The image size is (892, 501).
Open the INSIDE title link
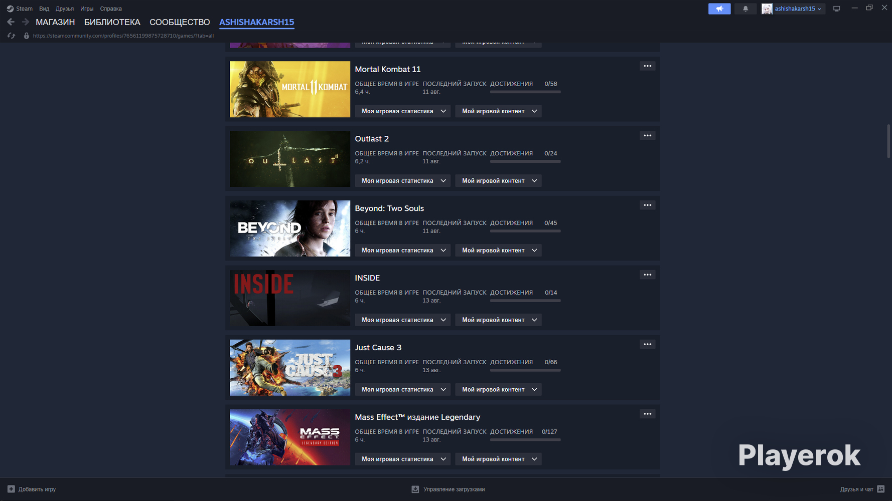pyautogui.click(x=367, y=278)
